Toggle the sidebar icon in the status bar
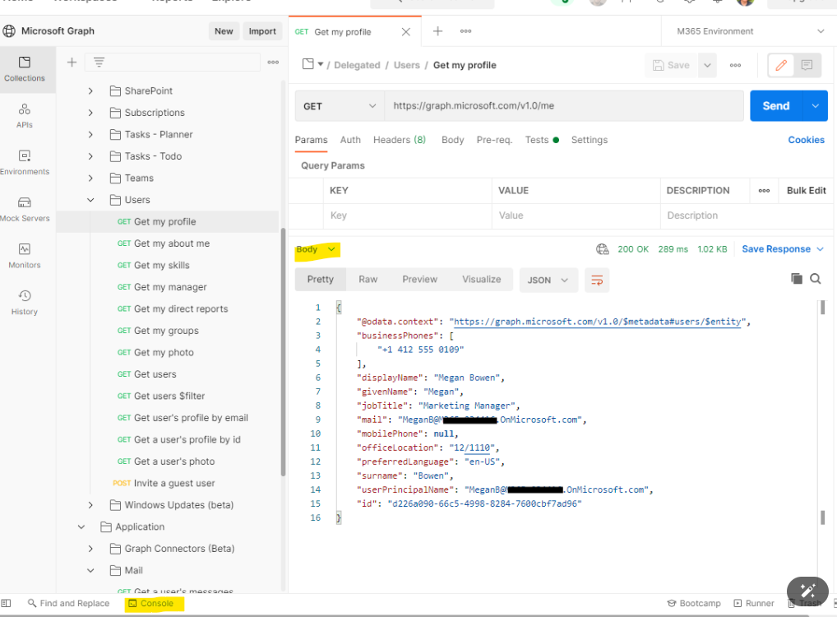This screenshot has height=617, width=837. 6,603
